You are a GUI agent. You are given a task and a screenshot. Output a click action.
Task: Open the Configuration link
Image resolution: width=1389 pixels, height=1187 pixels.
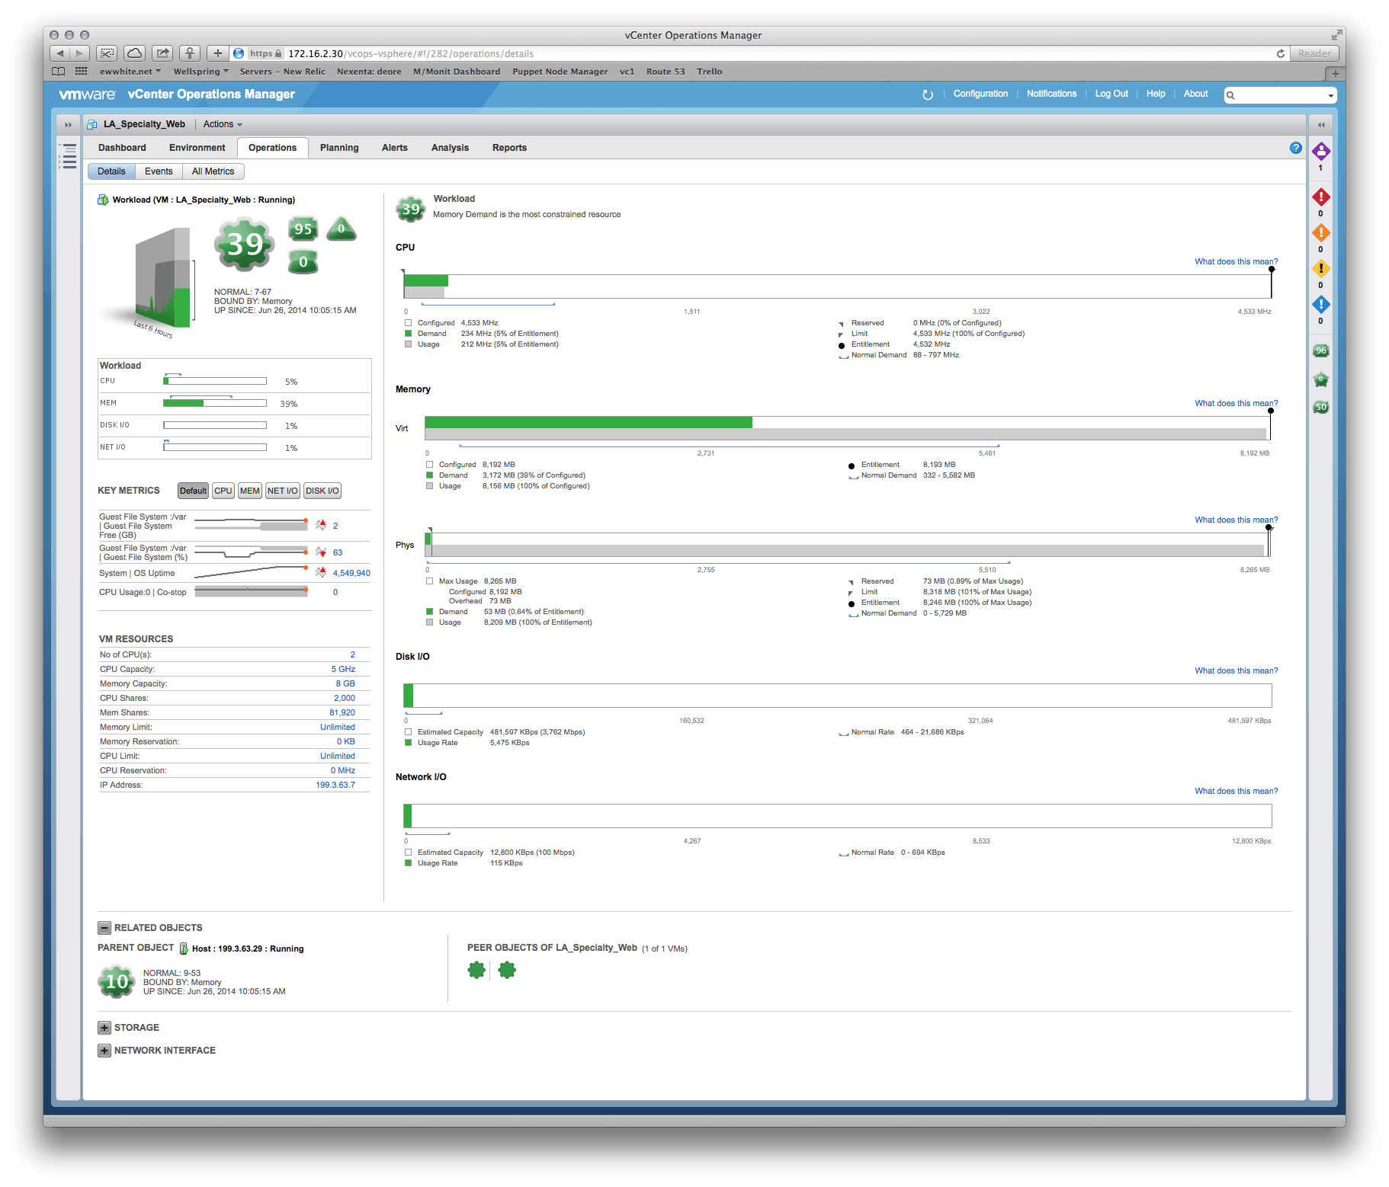pos(980,94)
